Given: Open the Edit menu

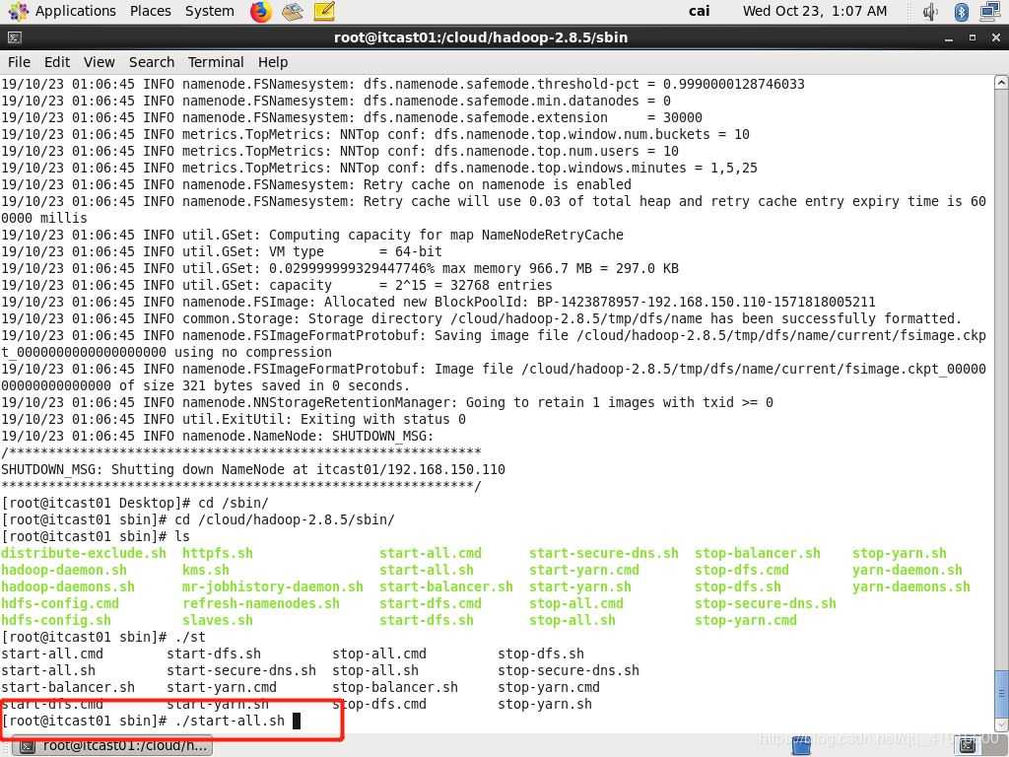Looking at the screenshot, I should coord(57,61).
